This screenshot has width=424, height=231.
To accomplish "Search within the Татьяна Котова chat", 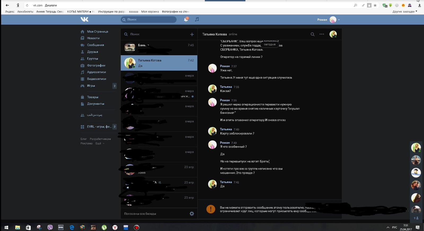I will point(313,34).
